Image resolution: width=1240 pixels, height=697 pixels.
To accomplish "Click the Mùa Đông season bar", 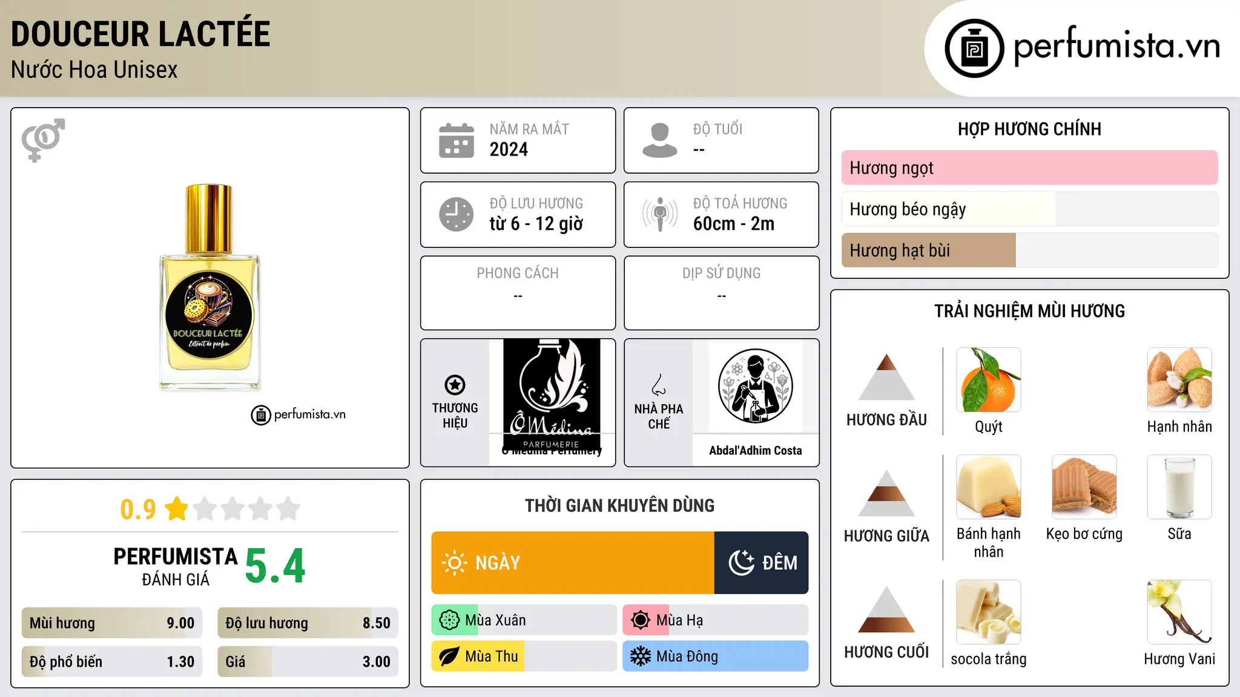I will (716, 656).
